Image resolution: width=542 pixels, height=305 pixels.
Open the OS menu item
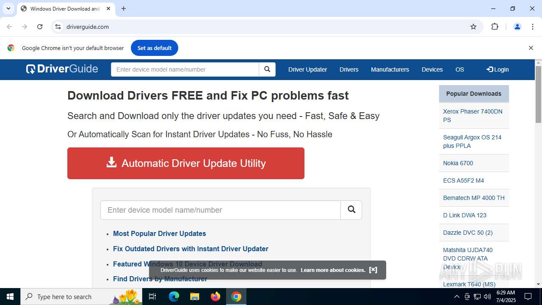(460, 69)
